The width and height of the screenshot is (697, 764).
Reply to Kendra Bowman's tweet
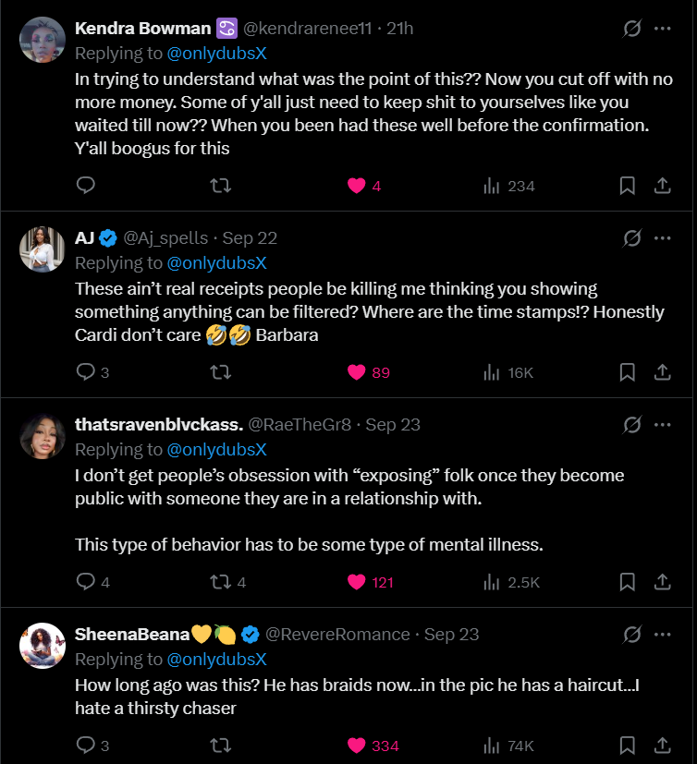[x=86, y=186]
